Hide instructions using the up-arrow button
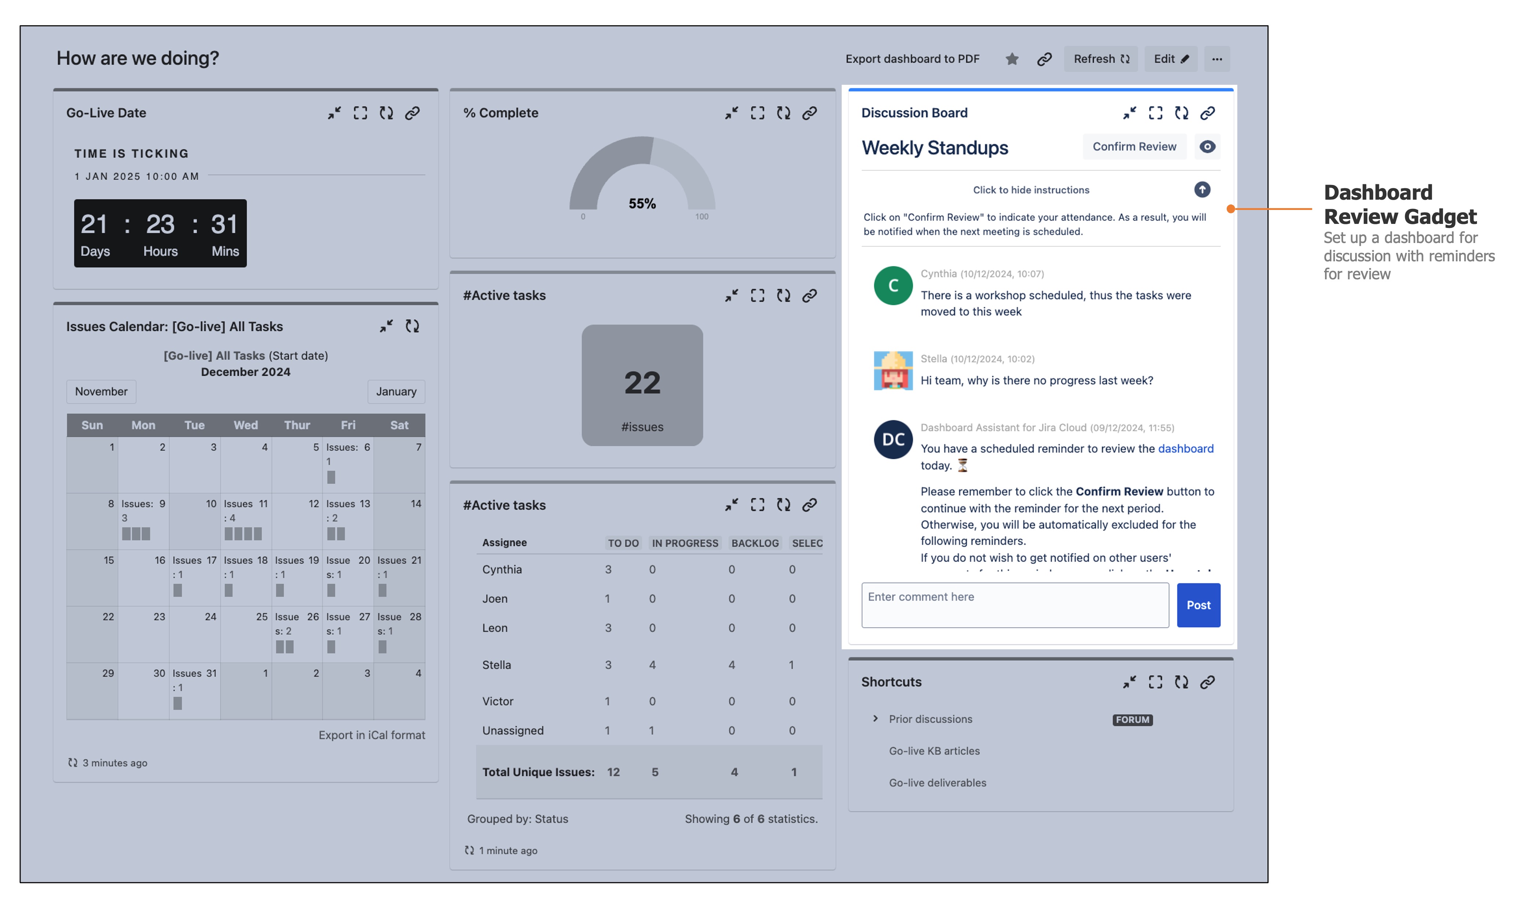1517x900 pixels. pos(1202,190)
